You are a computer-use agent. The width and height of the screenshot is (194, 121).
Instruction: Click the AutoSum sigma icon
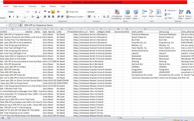point(165,10)
